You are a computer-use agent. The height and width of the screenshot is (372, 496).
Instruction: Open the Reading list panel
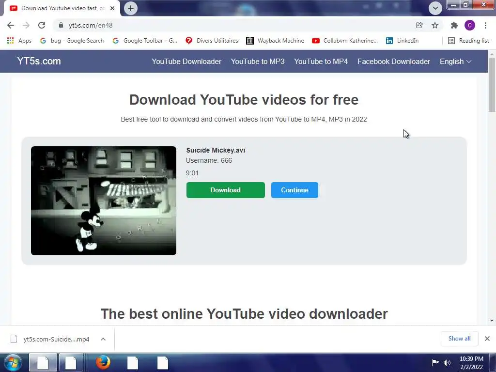click(468, 41)
